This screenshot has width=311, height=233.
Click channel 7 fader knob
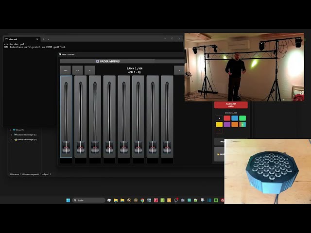tap(153, 147)
